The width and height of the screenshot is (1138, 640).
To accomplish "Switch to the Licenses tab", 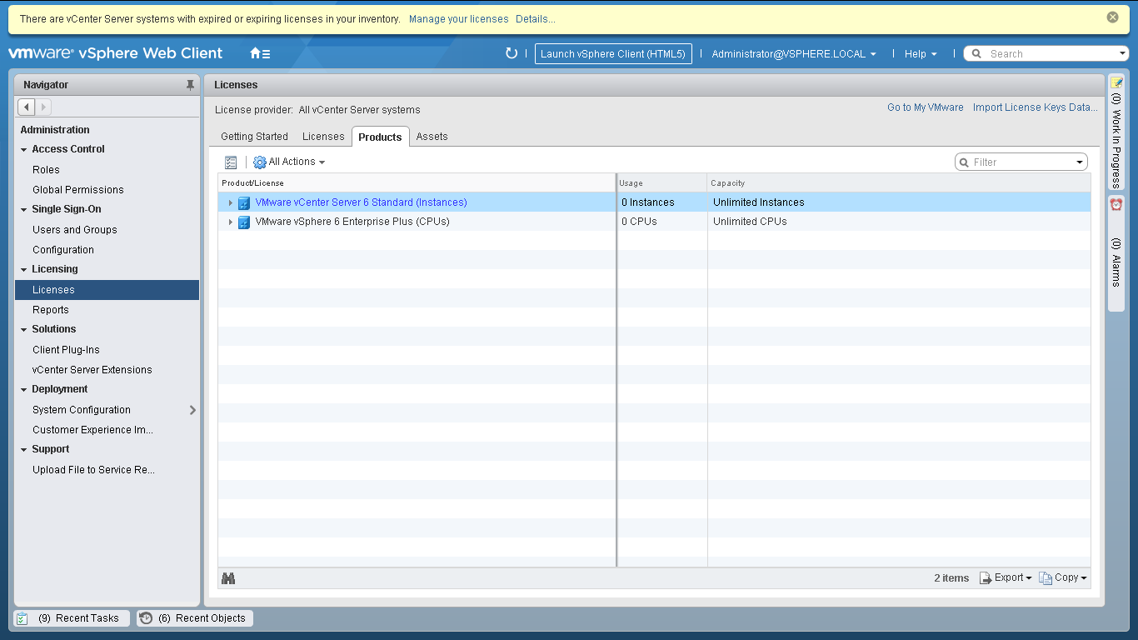I will point(323,137).
